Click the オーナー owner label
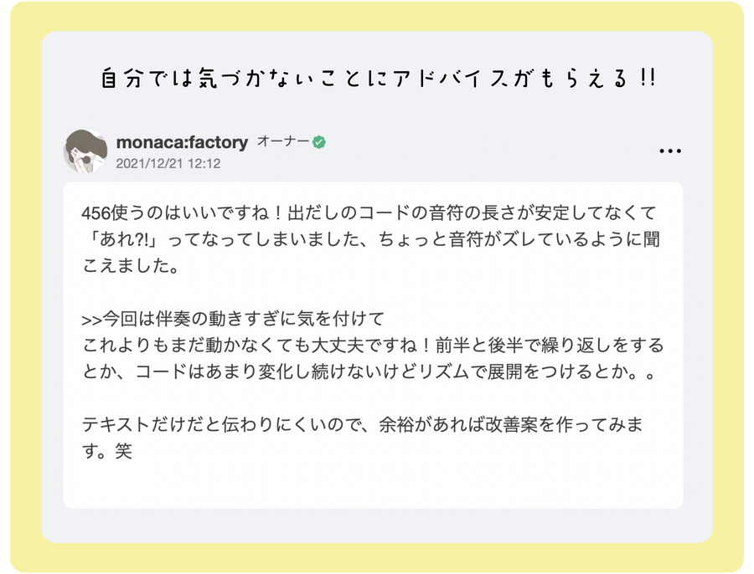The height and width of the screenshot is (574, 754). 283,141
